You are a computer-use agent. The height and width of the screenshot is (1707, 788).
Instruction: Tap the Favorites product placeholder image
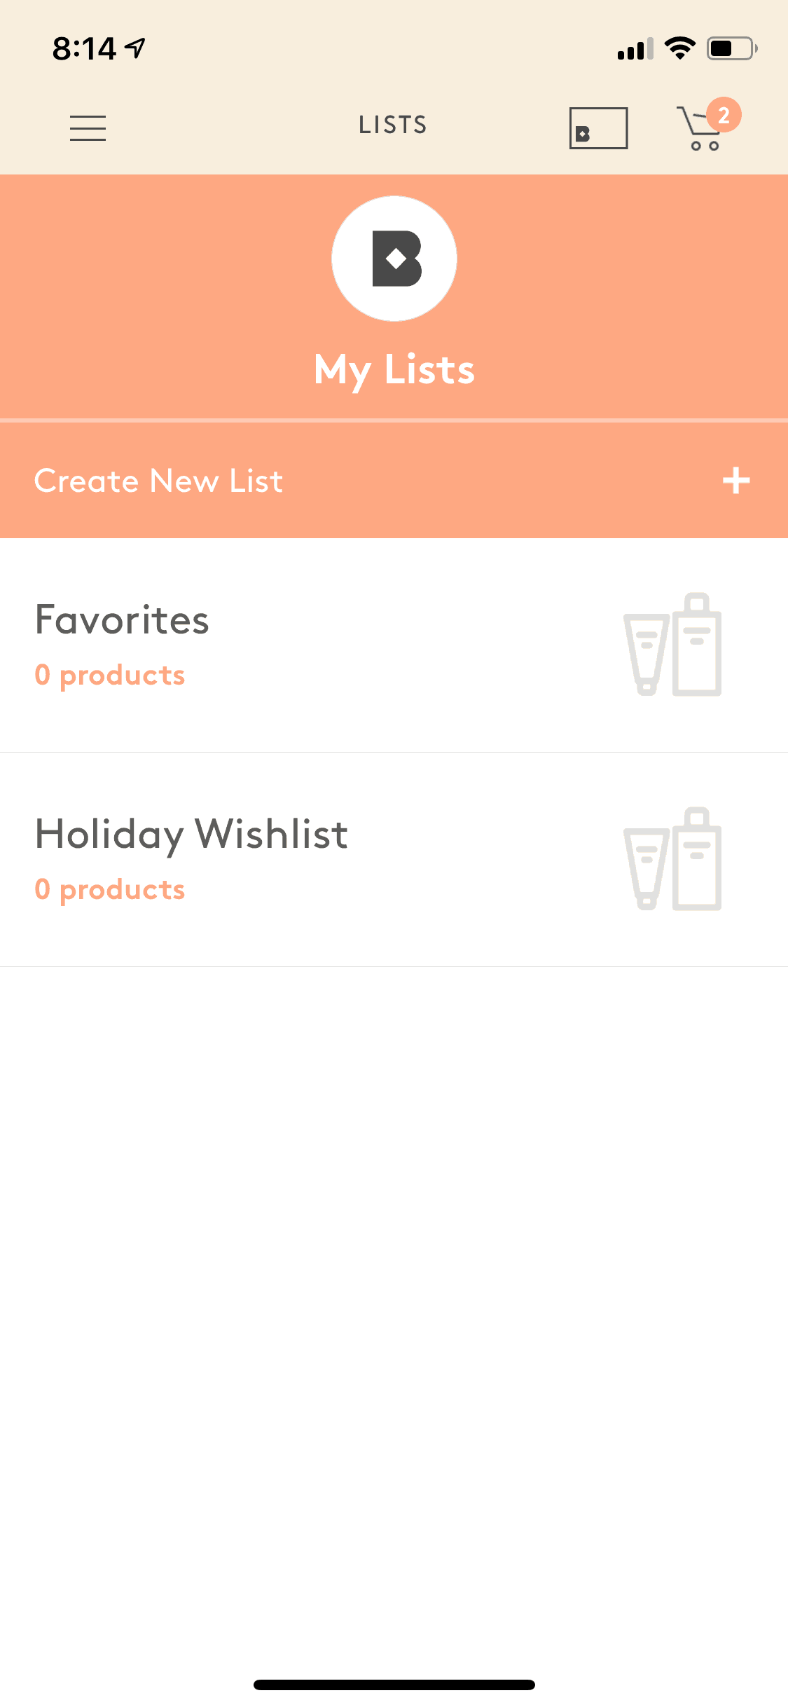672,645
